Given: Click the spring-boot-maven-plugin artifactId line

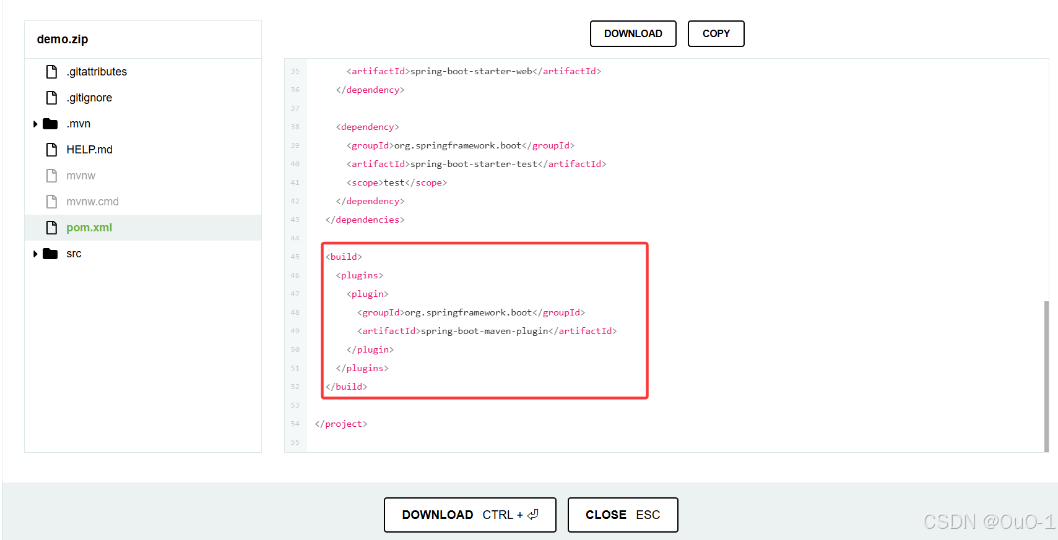Looking at the screenshot, I should (487, 331).
